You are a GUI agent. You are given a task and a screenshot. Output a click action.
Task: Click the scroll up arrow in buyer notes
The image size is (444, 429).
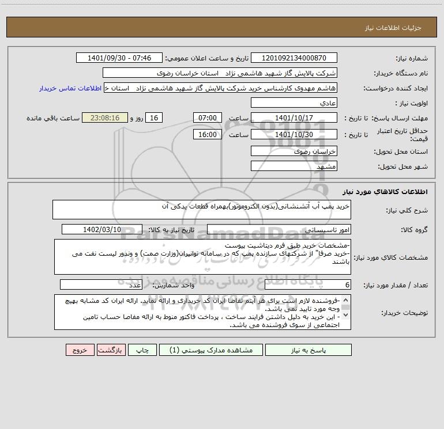coord(345,301)
